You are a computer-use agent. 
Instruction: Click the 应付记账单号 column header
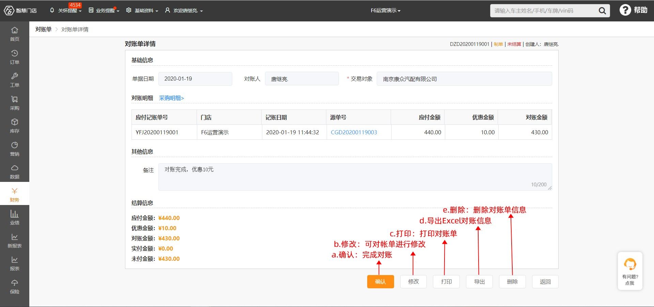tap(164, 117)
